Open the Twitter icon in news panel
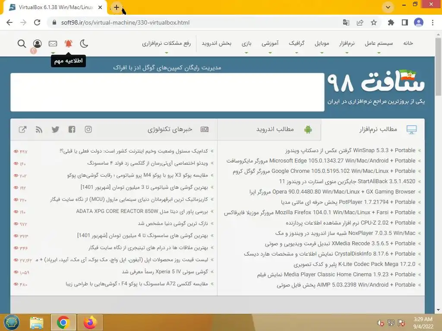 pos(55,129)
